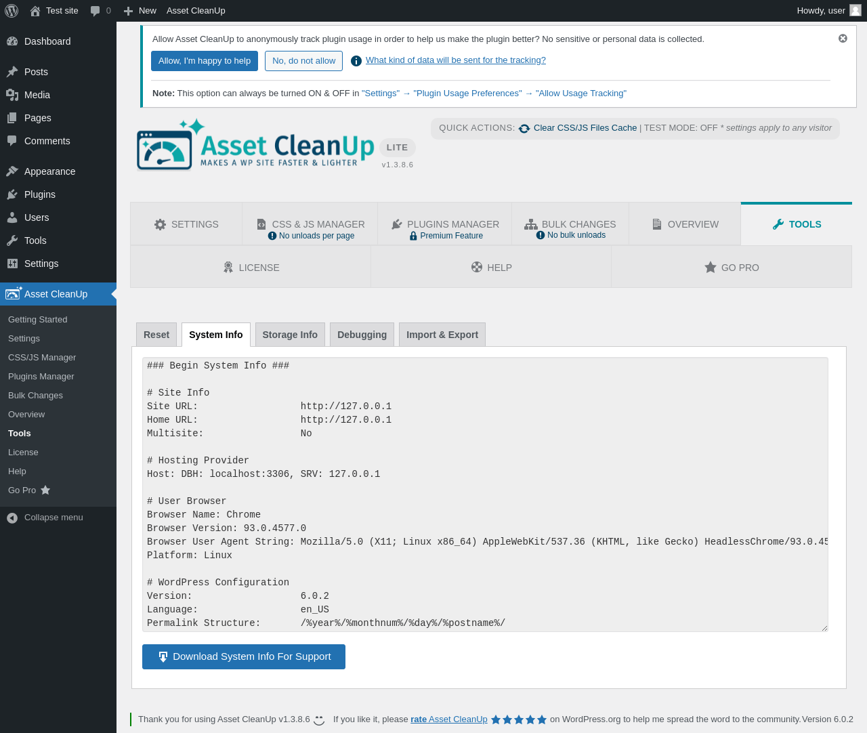
Task: Click the Pages icon in sidebar
Action: pos(12,118)
